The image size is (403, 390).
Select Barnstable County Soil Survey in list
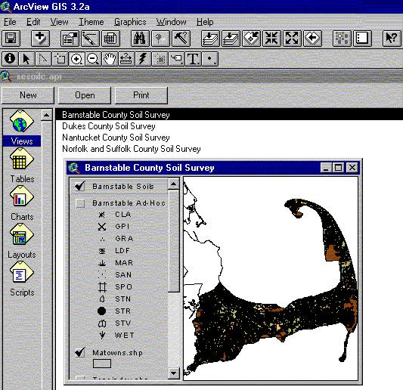coord(229,115)
